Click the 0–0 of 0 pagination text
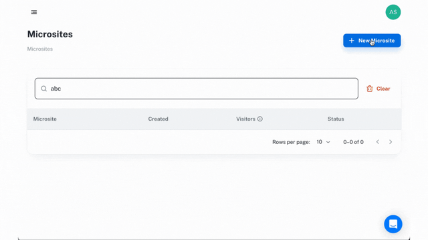The image size is (428, 240). 353,142
